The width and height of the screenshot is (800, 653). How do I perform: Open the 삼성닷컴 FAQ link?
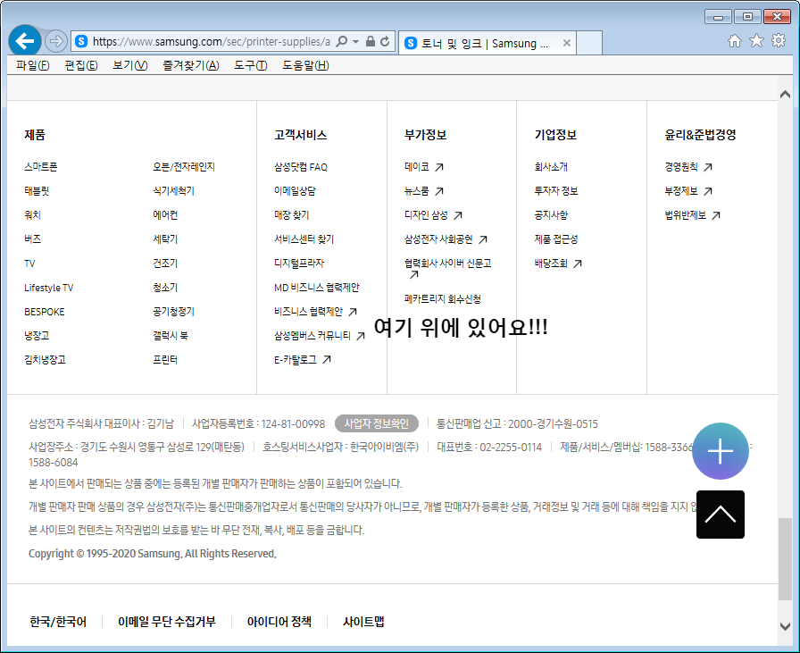301,167
